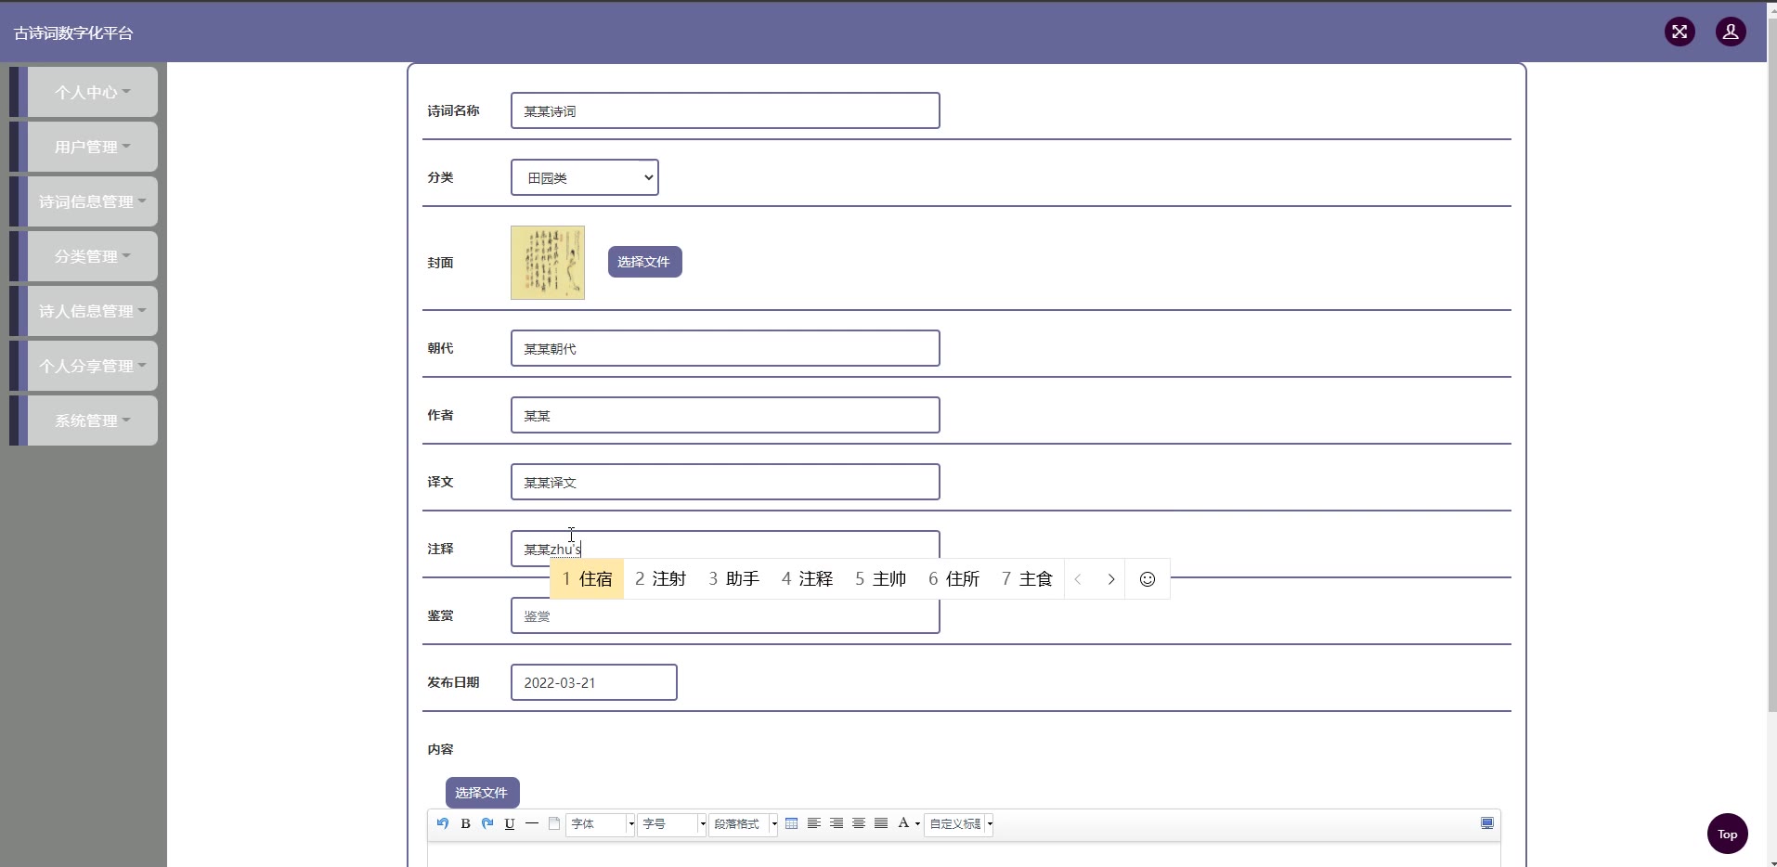Expand the 系统管理 sidebar menu
This screenshot has height=867, width=1777.
(x=92, y=421)
